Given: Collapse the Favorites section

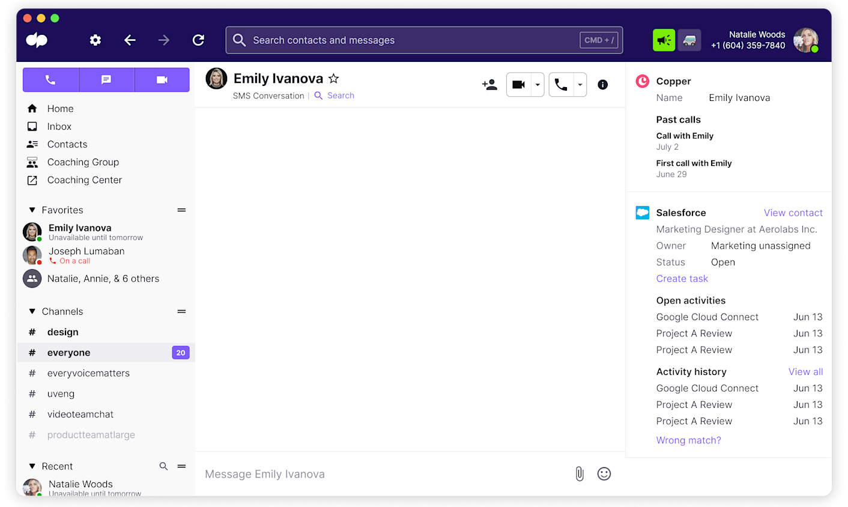Looking at the screenshot, I should (32, 210).
